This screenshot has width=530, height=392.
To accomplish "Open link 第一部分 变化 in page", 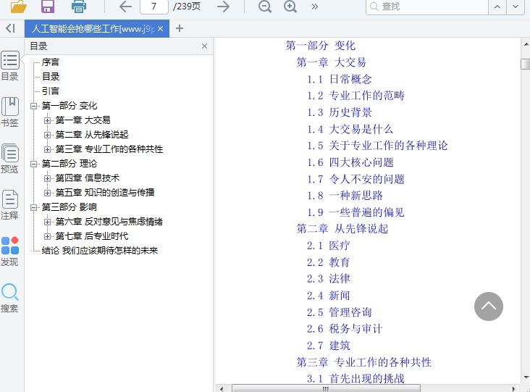I will (x=321, y=46).
